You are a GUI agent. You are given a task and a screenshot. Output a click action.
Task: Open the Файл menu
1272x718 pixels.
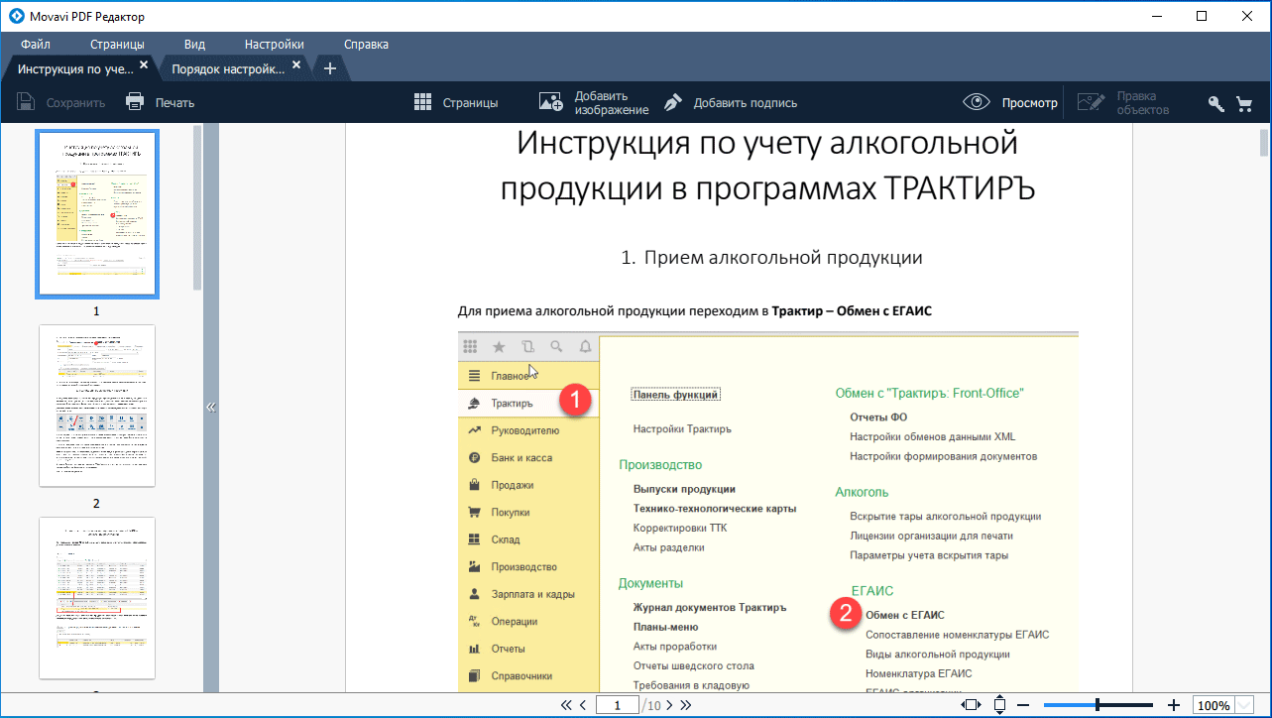coord(36,45)
